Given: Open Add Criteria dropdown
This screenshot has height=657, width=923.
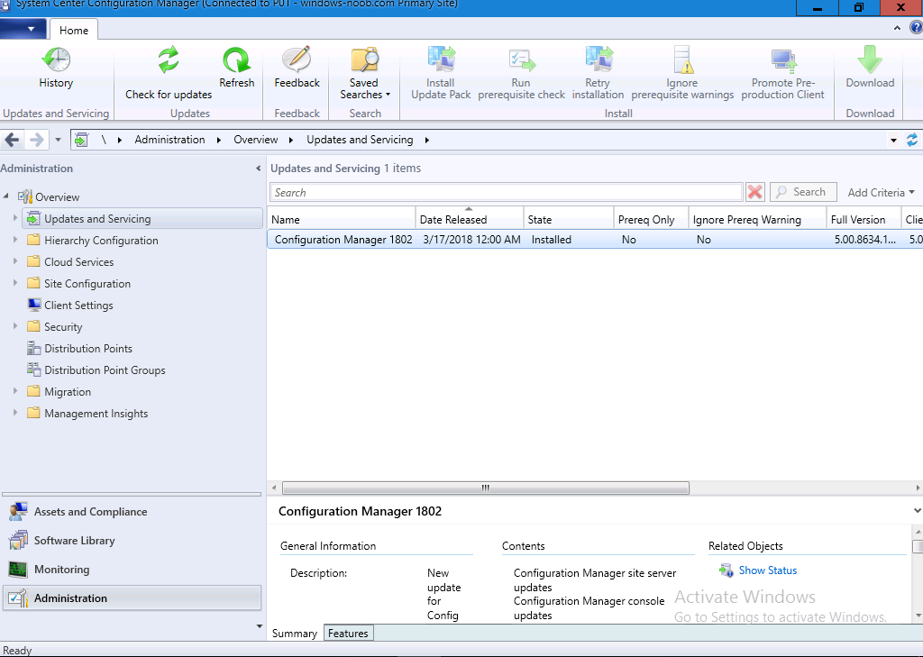Looking at the screenshot, I should [882, 193].
